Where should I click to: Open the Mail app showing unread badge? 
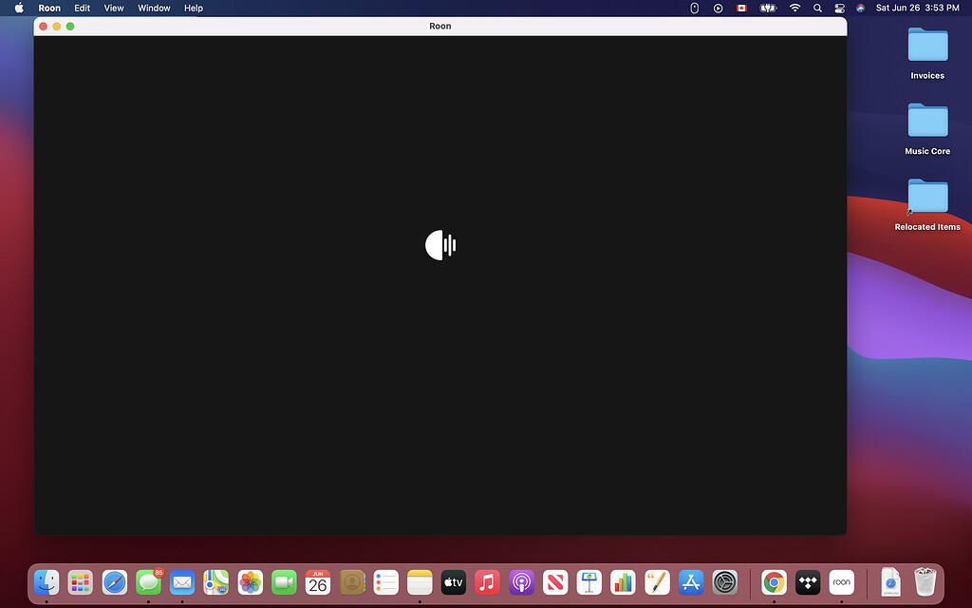[182, 582]
